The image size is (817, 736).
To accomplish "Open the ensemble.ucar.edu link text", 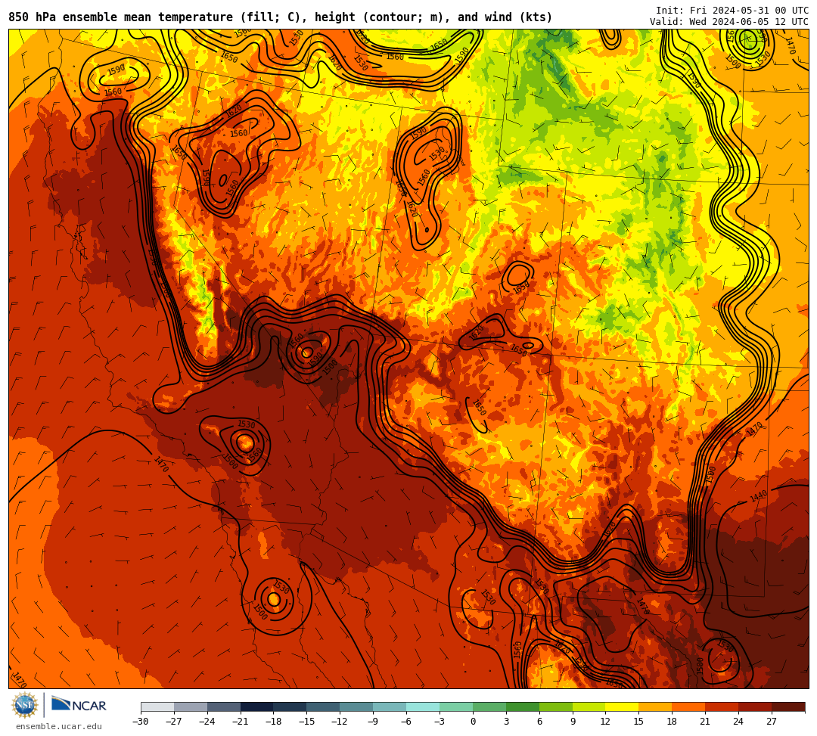I will (59, 726).
